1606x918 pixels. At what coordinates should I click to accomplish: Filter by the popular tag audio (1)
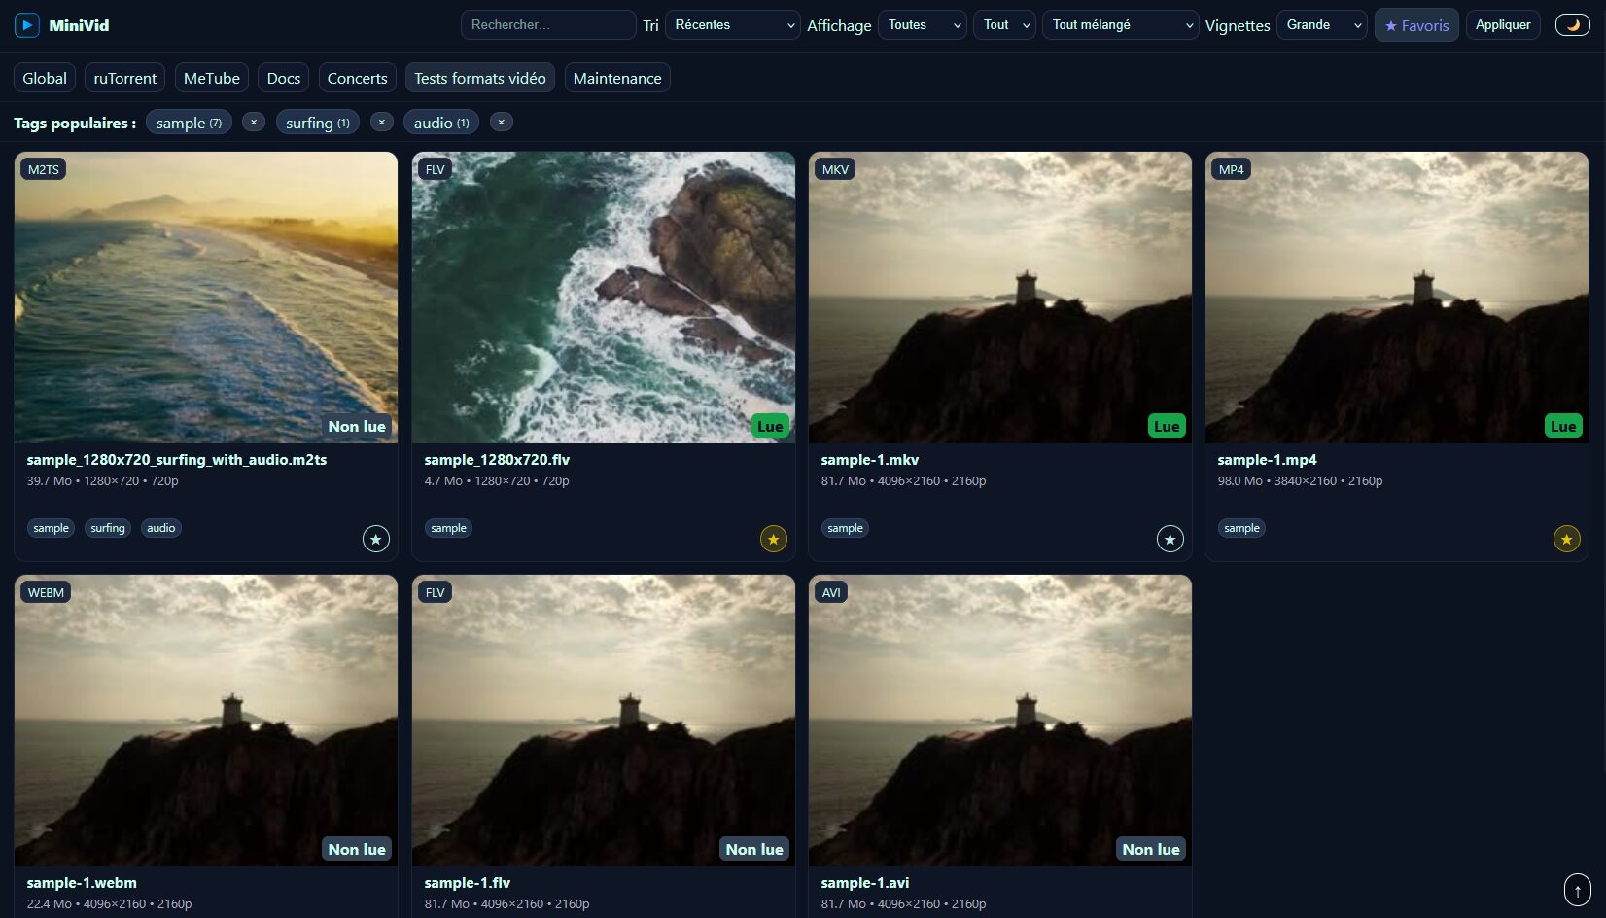point(441,123)
